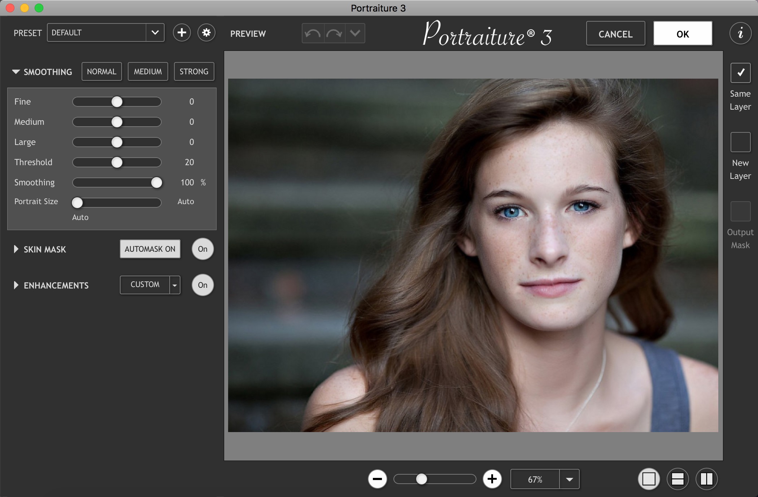Open preset settings gear icon
The width and height of the screenshot is (758, 497).
click(x=206, y=33)
